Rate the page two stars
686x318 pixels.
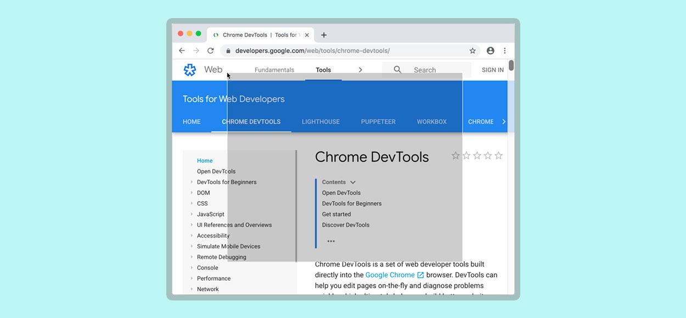(466, 156)
